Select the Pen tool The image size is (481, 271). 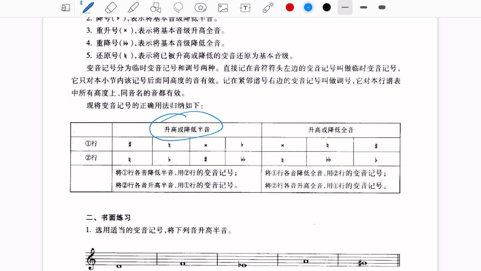click(88, 7)
